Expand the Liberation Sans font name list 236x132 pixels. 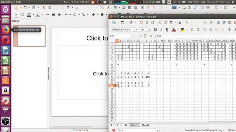(136, 30)
